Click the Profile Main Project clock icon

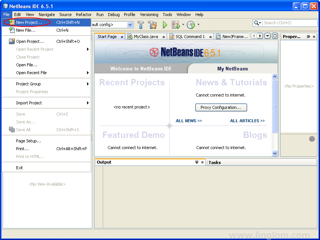[x=191, y=25]
